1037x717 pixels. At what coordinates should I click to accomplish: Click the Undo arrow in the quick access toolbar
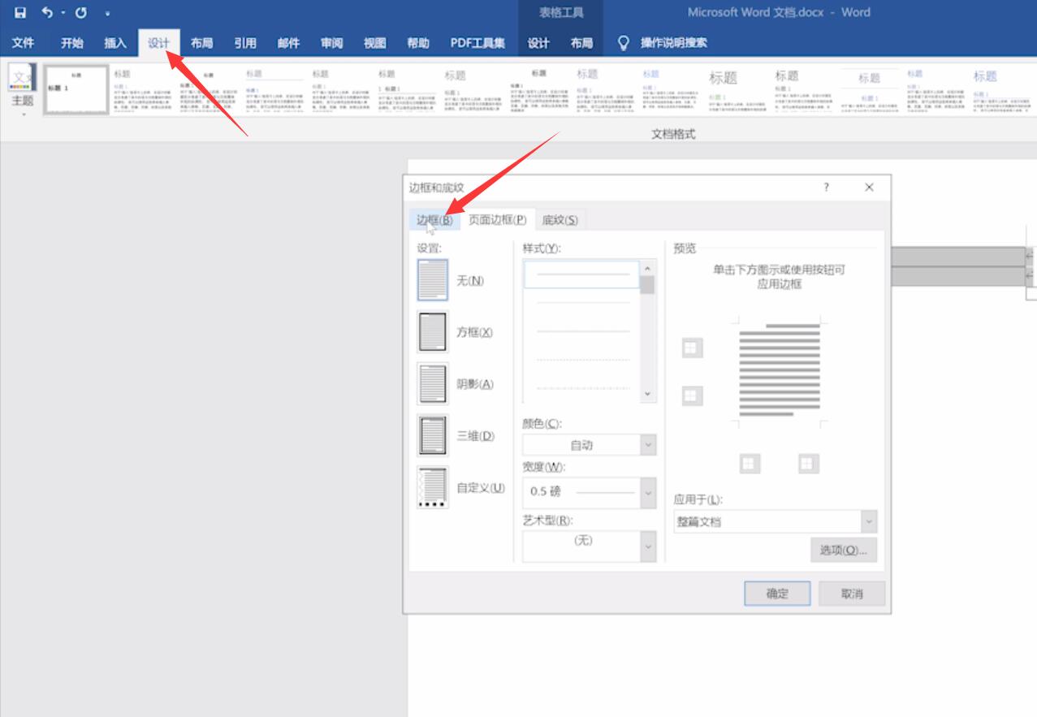(x=47, y=12)
